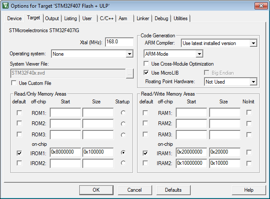Image resolution: width=270 pixels, height=199 pixels.
Task: Check the ROM3 default checkbox
Action: point(19,134)
